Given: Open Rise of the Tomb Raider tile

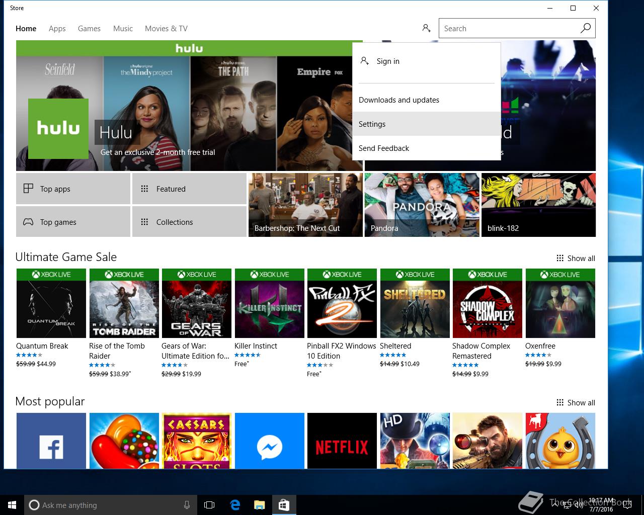Looking at the screenshot, I should pyautogui.click(x=124, y=303).
